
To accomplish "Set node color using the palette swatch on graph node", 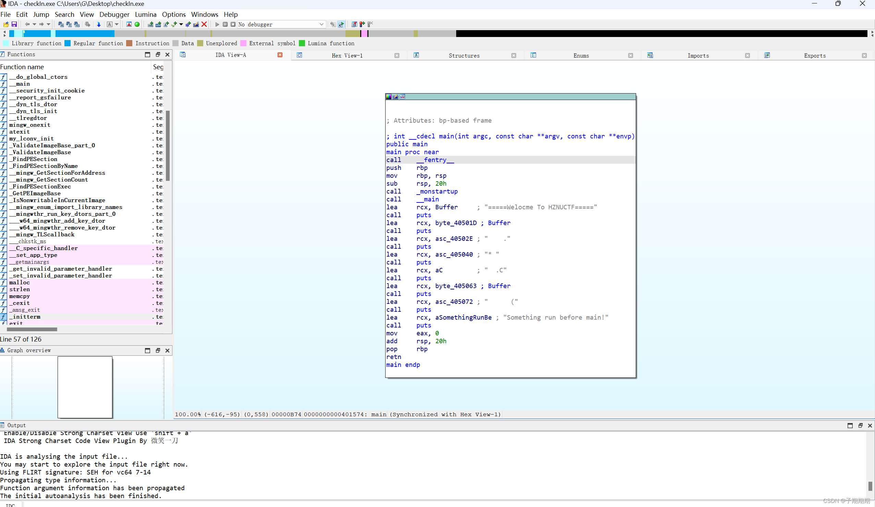I will [389, 97].
